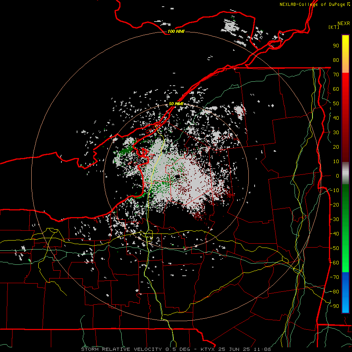Click the 0 value on velocity scale
Image resolution: width=352 pixels, height=352 pixels.
(338, 176)
